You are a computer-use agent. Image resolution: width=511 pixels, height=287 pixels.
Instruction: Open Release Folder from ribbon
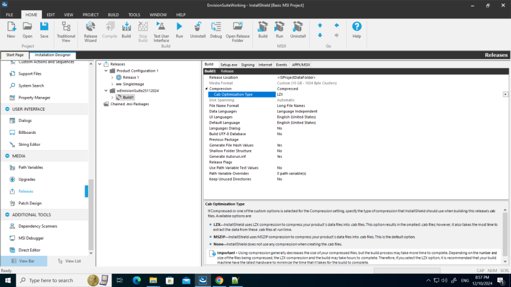[238, 32]
